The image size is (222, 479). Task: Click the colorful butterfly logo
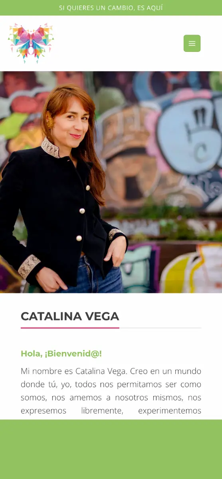point(31,43)
